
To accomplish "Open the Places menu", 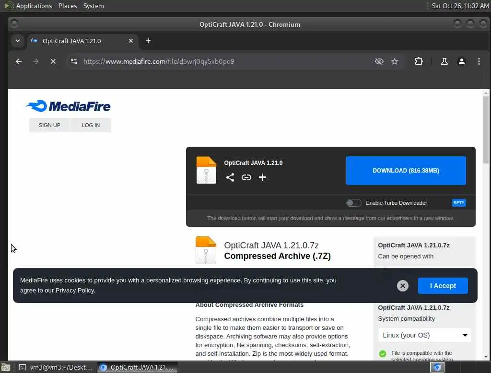I will (x=68, y=6).
